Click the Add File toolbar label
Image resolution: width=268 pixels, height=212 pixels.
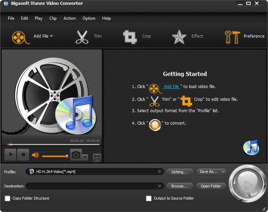41,36
